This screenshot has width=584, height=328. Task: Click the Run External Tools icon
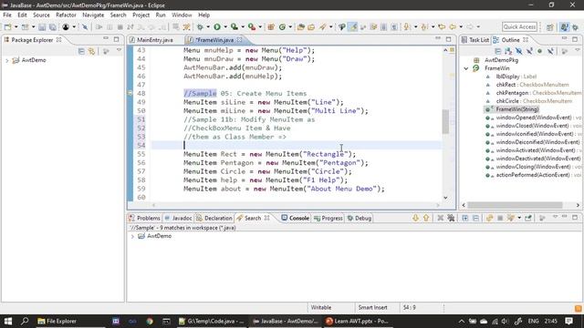252,26
